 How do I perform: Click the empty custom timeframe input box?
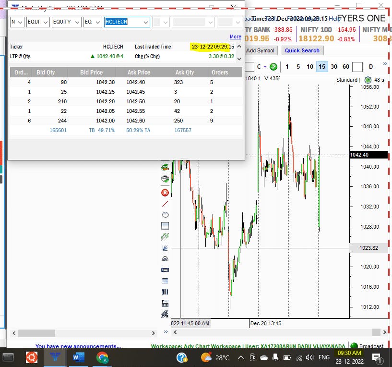357,67
